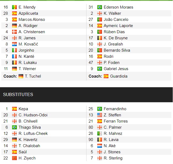Click the SUBSTITUTES section header

pos(18,94)
